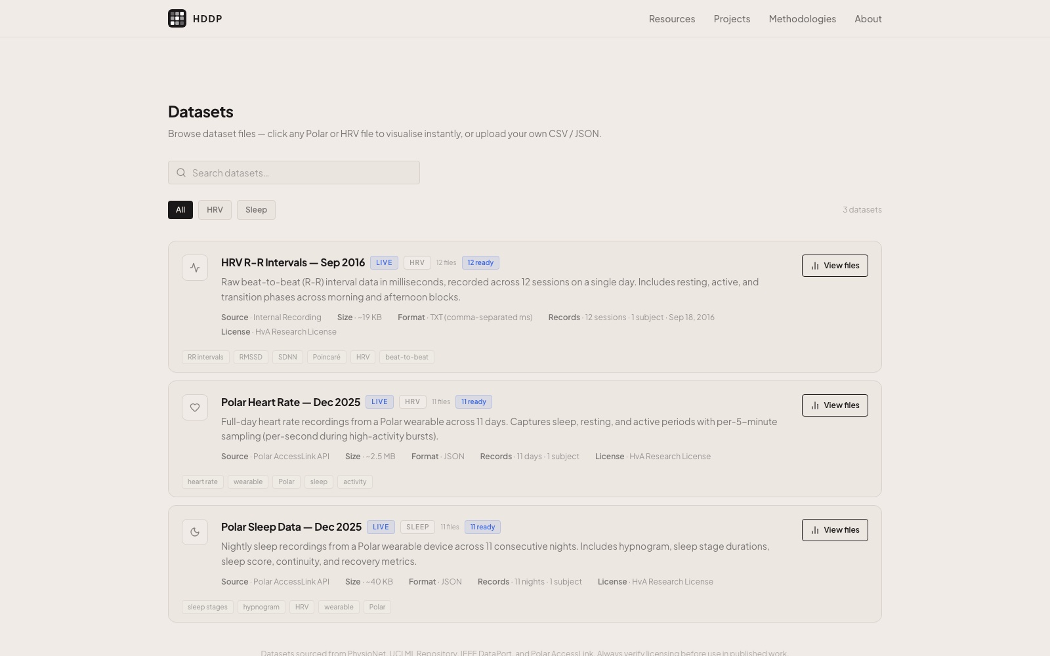This screenshot has width=1050, height=656.
Task: Click the HDDP brand name link
Action: pos(207,19)
